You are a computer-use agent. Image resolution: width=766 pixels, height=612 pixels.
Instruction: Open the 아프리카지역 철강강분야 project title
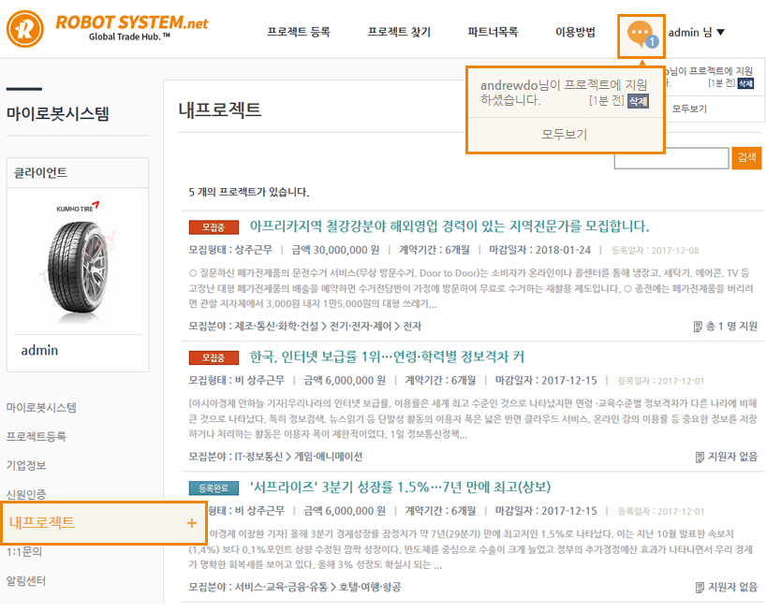tap(449, 226)
